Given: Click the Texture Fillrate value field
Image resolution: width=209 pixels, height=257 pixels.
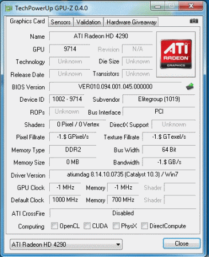Looking at the screenshot, I should tap(169, 137).
